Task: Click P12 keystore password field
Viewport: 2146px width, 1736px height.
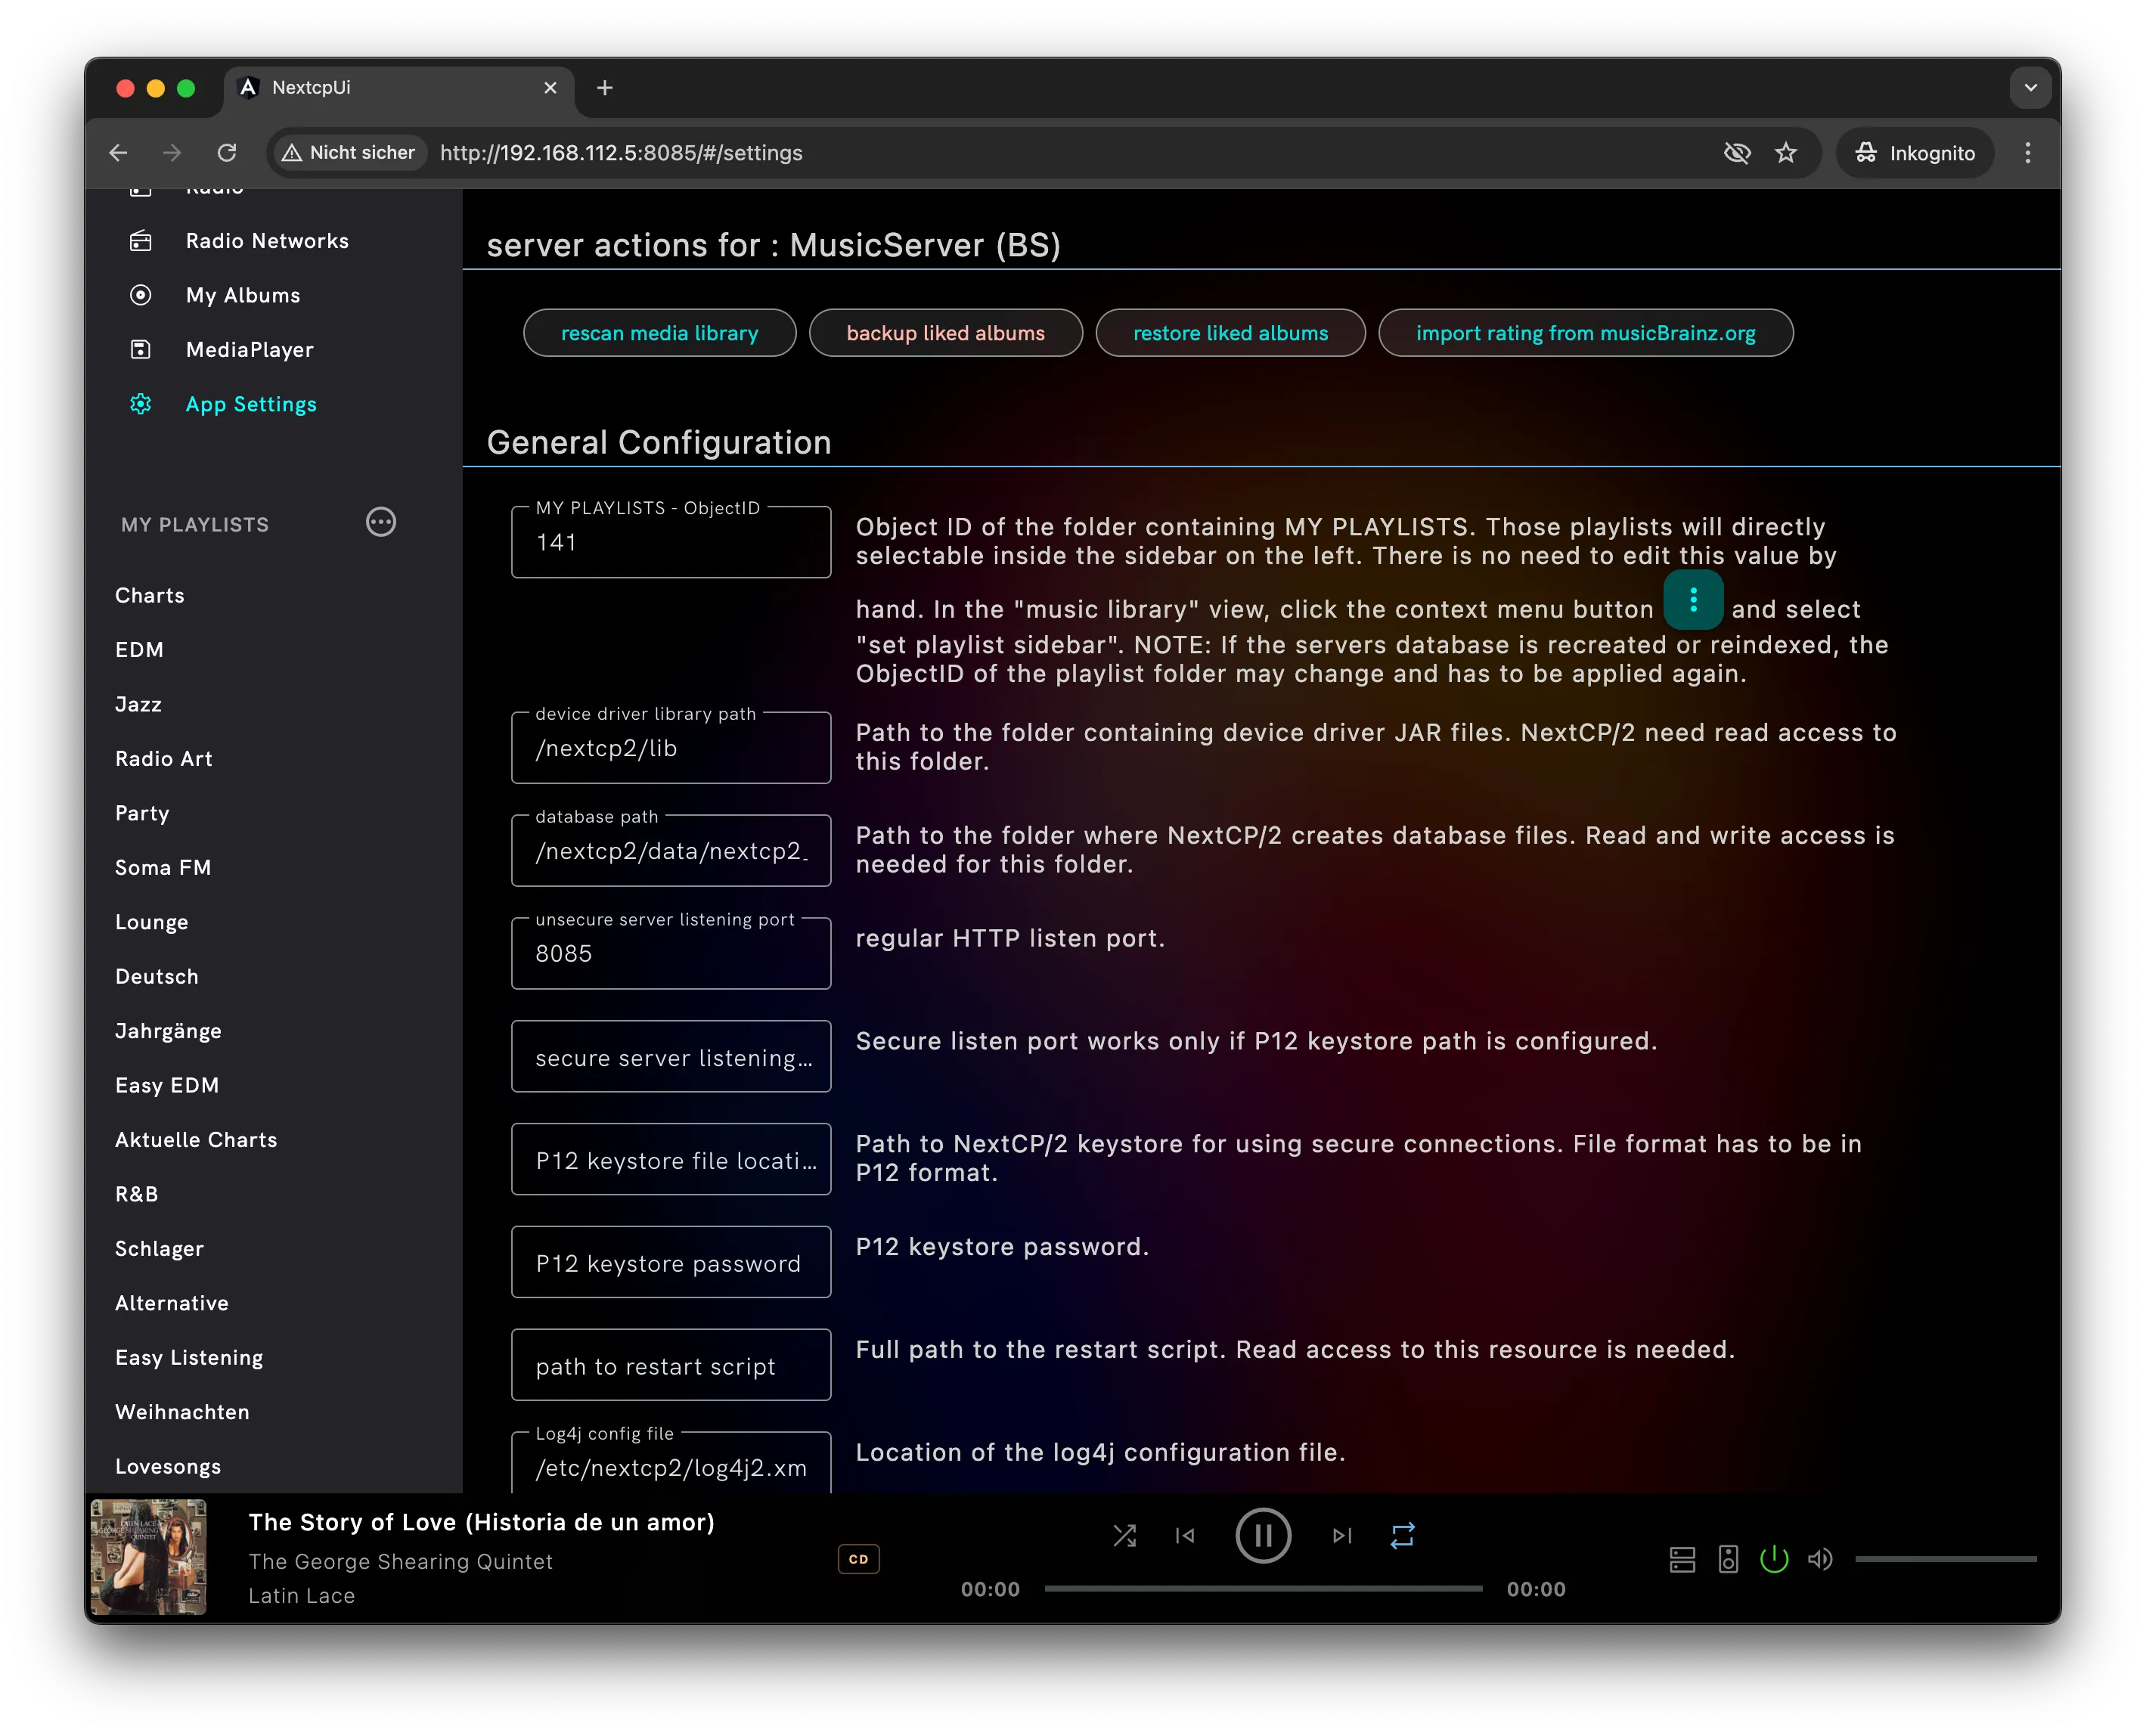Action: pos(671,1263)
